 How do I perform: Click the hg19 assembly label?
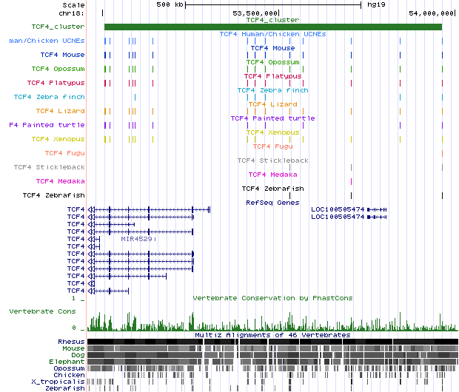pos(375,4)
